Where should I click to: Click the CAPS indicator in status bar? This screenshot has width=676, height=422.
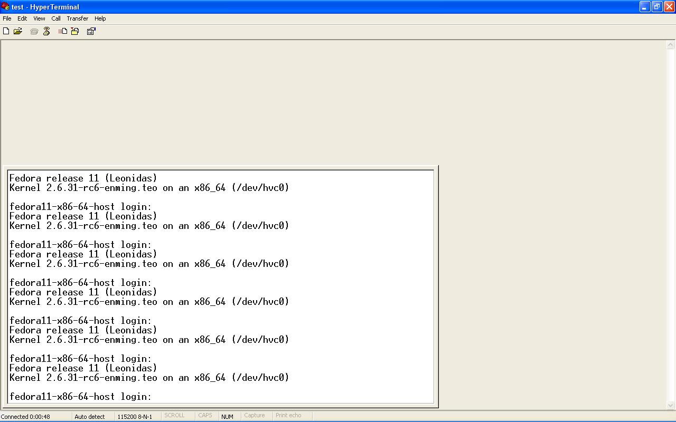(205, 416)
